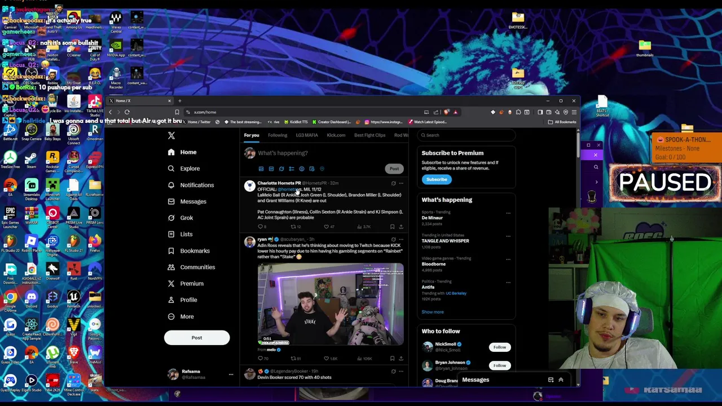Follow NickSmoll
This screenshot has height=406, width=722.
(500, 347)
